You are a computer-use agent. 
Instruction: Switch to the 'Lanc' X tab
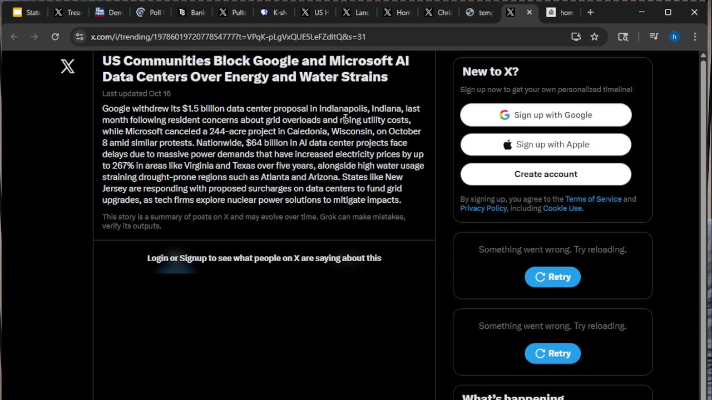[356, 12]
